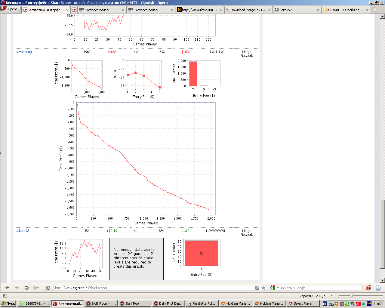Open new tab with plus icon

click(x=374, y=10)
